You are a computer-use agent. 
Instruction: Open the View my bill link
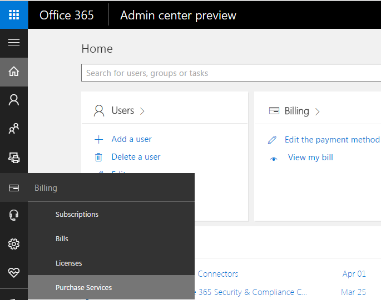(310, 157)
